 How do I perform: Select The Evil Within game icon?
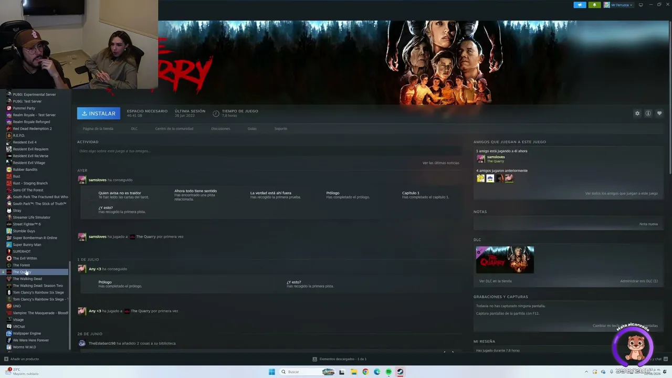pos(9,258)
